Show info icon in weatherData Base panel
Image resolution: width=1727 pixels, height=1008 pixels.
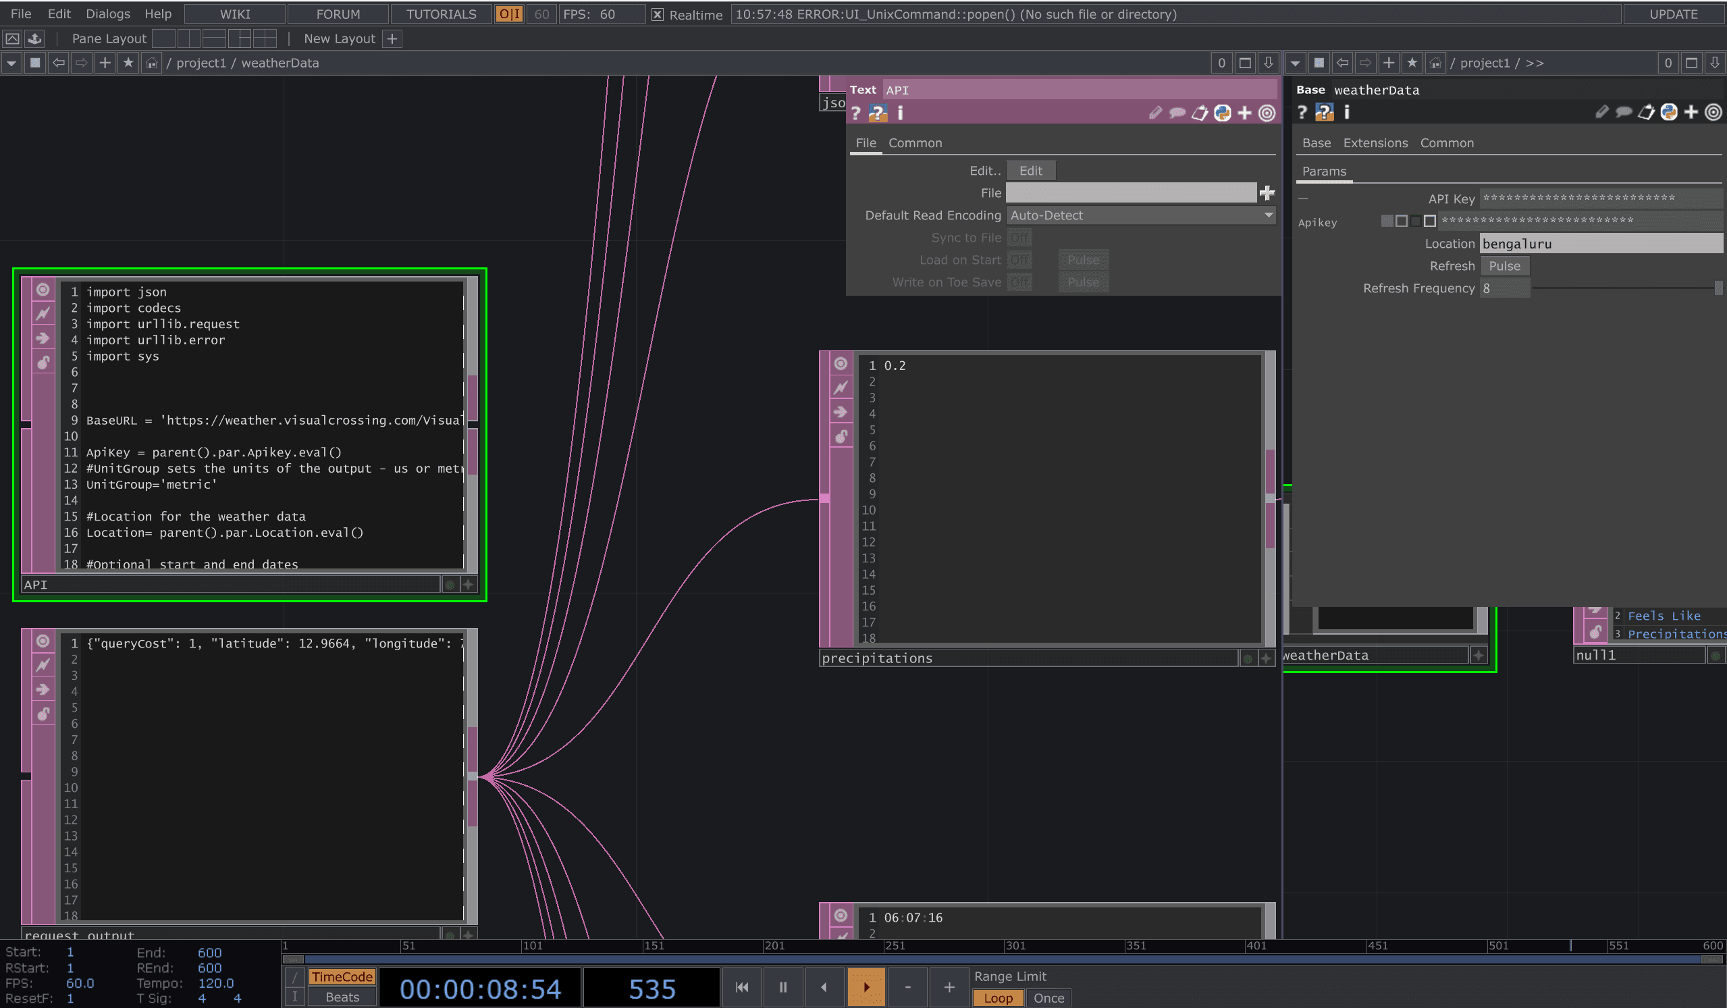coord(1347,111)
